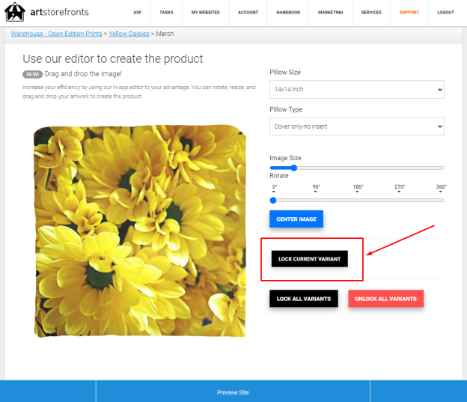The image size is (467, 402).
Task: Click the 'Merch' breadcrumb text
Action: point(165,34)
